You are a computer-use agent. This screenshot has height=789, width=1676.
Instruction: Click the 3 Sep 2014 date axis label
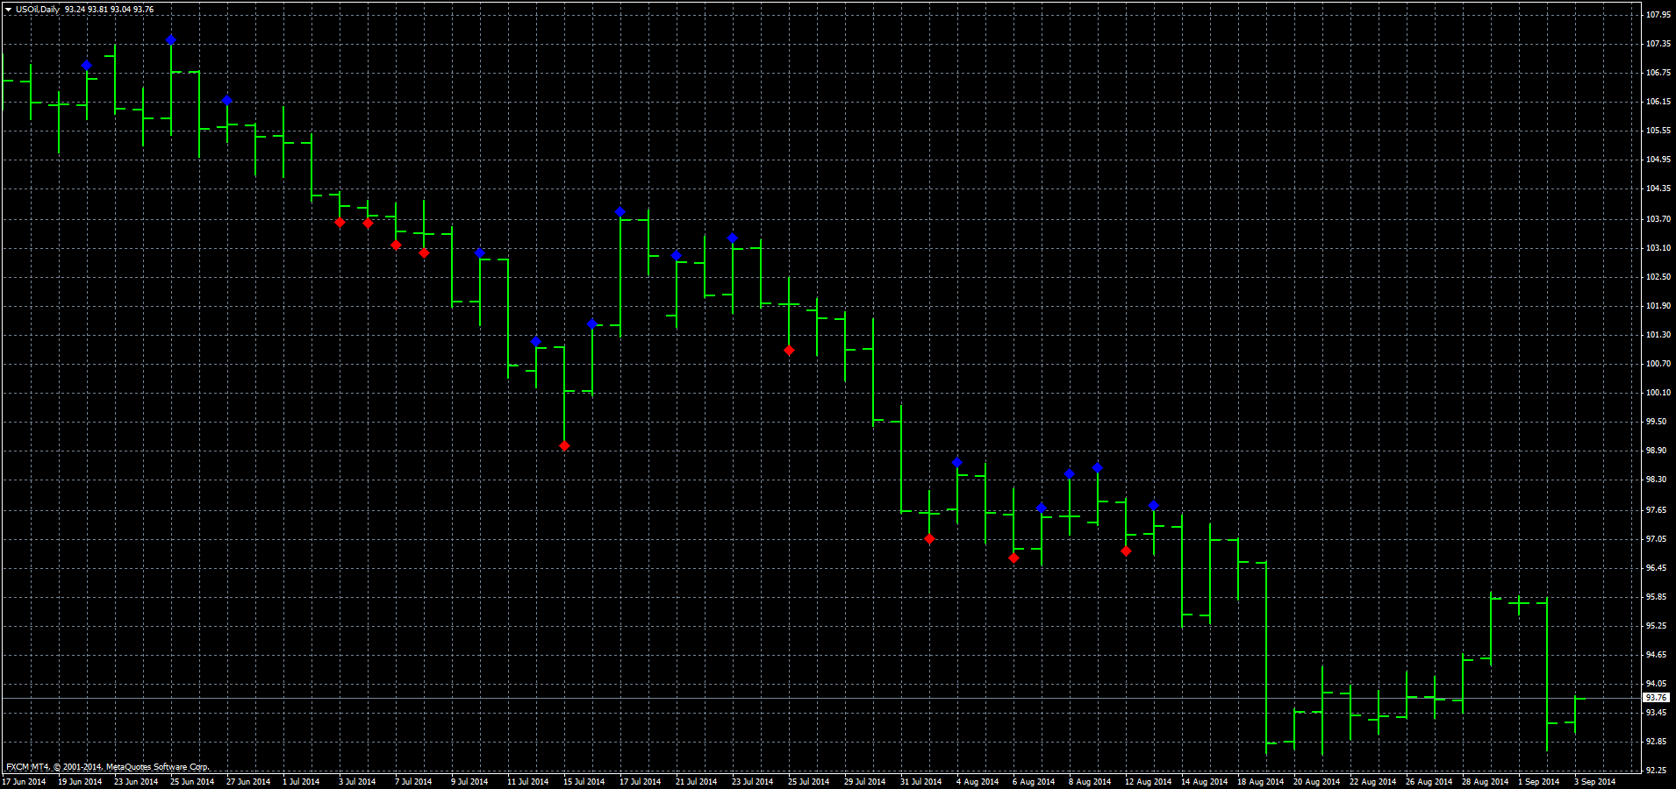point(1594,782)
